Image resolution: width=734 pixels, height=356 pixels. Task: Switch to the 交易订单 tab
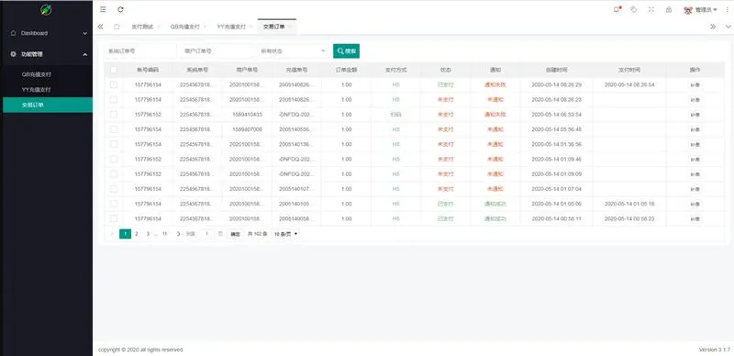pyautogui.click(x=273, y=28)
